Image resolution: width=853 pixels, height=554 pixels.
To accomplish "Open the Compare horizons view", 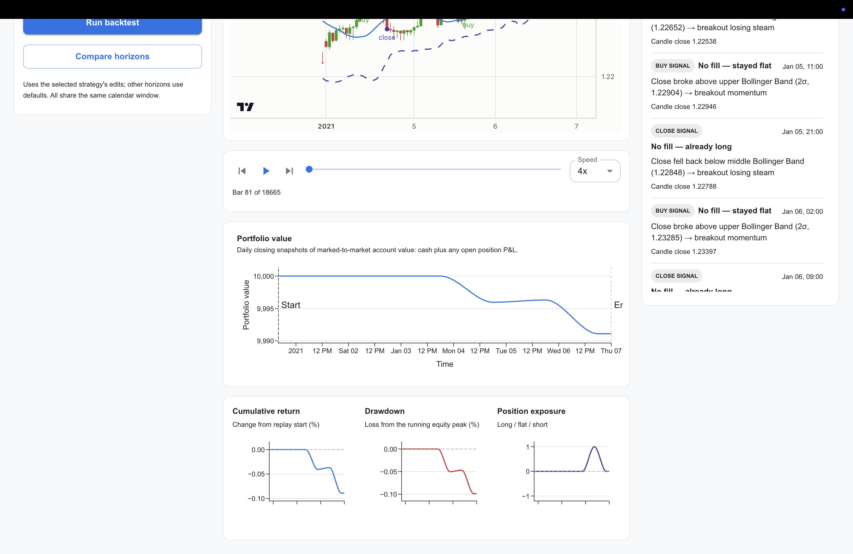I will coord(112,56).
